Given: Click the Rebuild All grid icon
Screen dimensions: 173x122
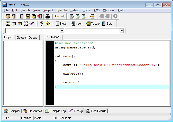Looking at the screenshot, I should (26, 23).
